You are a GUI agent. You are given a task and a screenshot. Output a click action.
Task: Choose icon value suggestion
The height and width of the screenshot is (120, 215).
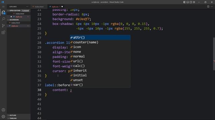coord(100,47)
